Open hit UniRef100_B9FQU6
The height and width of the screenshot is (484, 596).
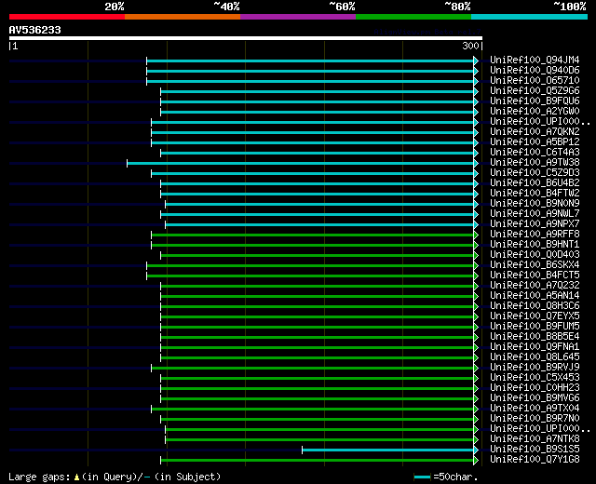click(535, 101)
